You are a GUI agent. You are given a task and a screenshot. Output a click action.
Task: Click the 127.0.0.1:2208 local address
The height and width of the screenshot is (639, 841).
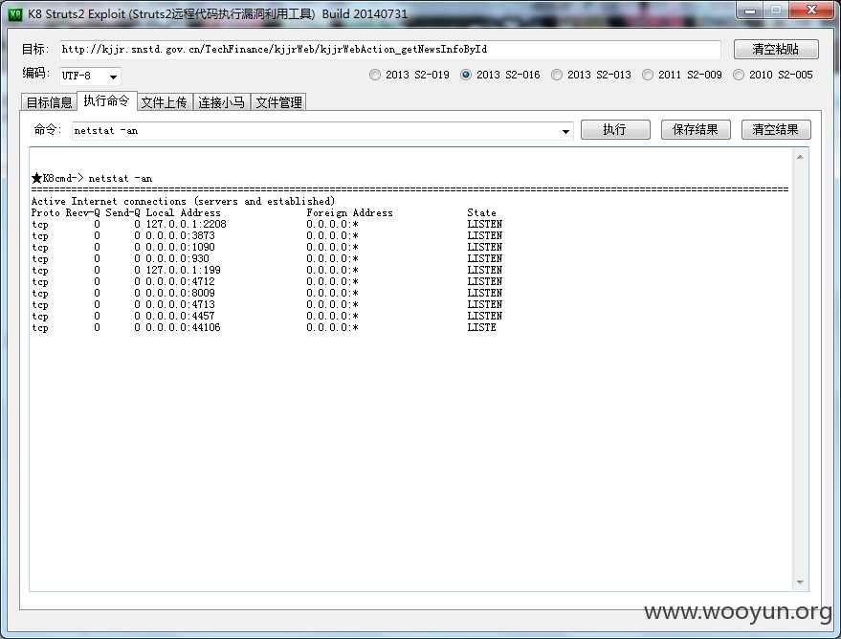point(187,224)
